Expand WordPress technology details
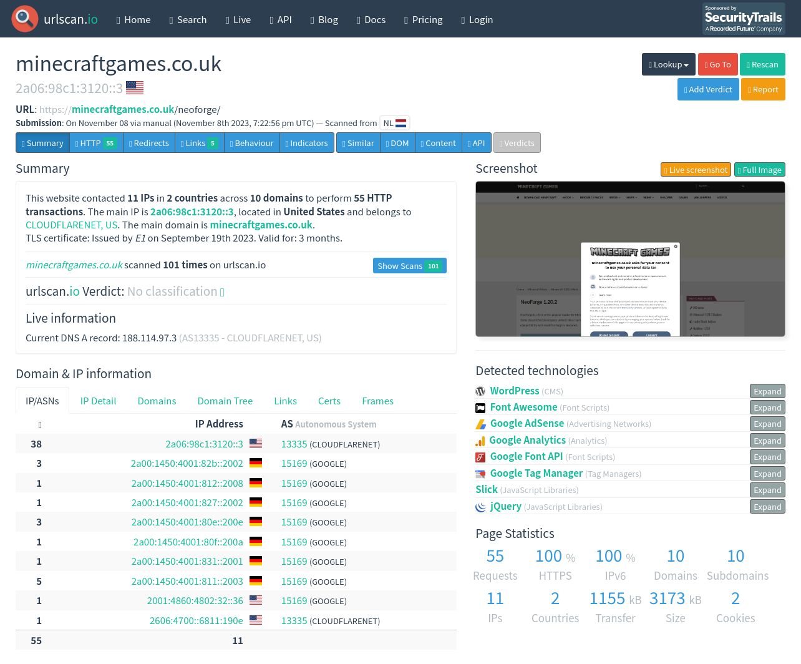The height and width of the screenshot is (664, 801). [767, 391]
